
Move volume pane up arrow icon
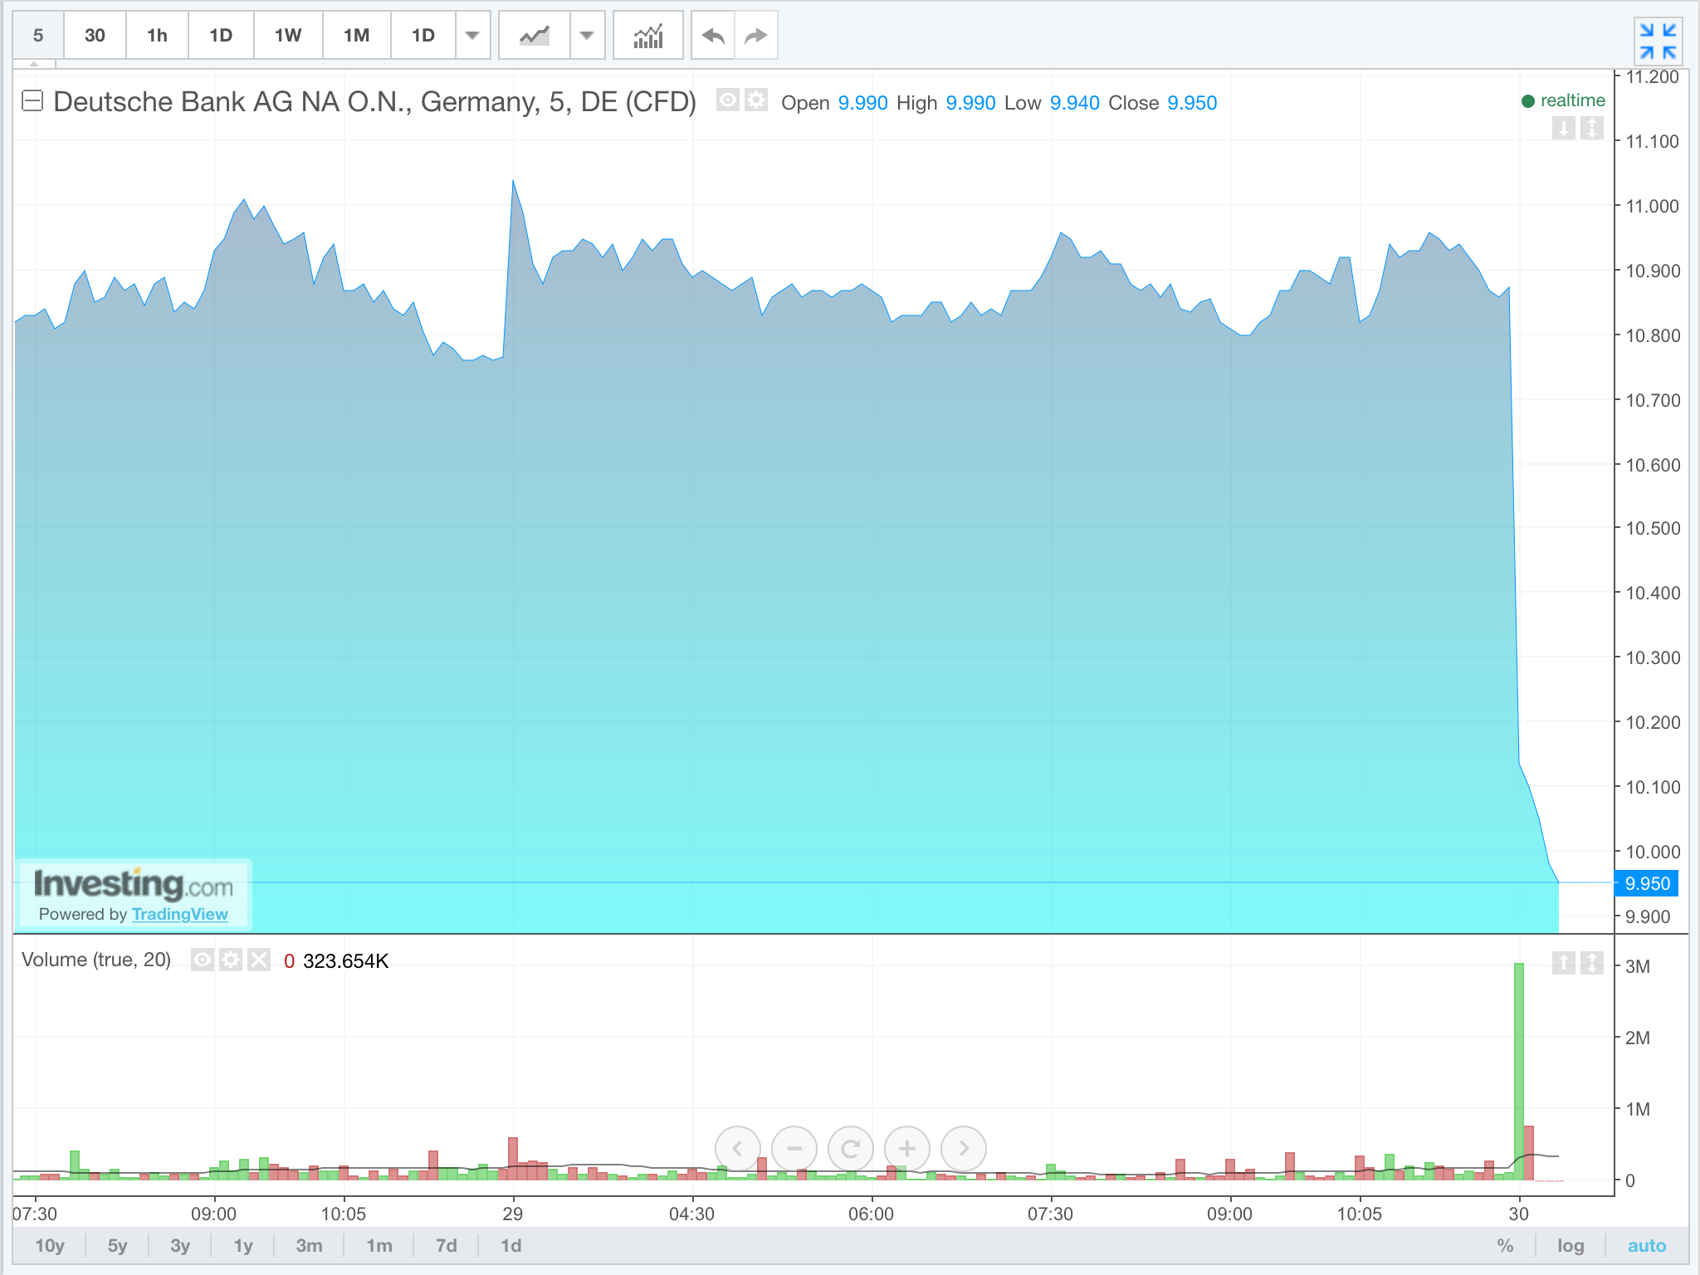coord(1564,963)
